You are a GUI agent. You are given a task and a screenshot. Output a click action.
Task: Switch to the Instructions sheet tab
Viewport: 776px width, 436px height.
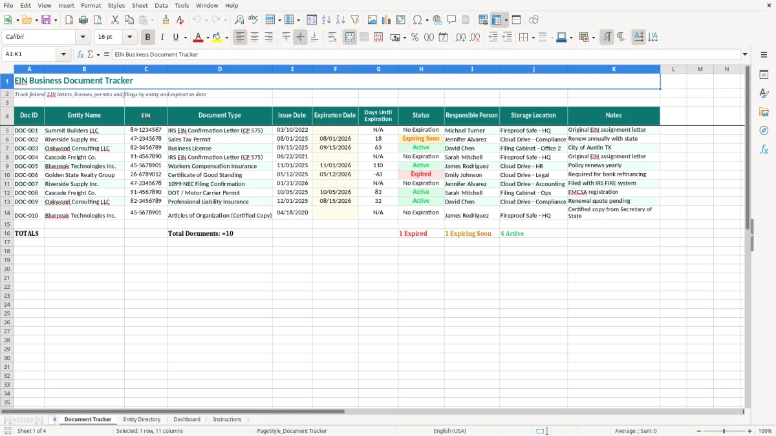[x=227, y=419]
